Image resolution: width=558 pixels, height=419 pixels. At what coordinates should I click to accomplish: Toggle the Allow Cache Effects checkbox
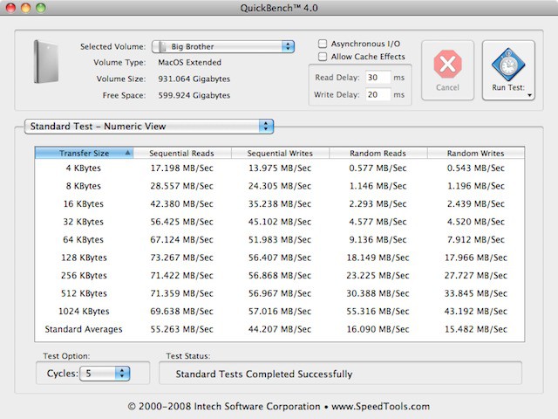point(323,57)
